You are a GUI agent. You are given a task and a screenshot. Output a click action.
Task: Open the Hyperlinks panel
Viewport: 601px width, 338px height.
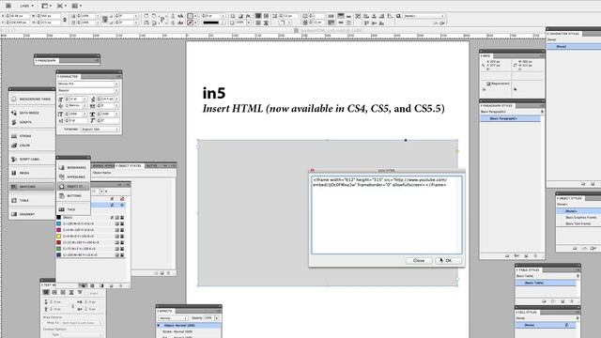pyautogui.click(x=73, y=177)
